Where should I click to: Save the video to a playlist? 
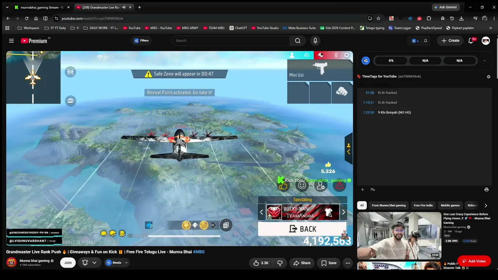(329, 263)
